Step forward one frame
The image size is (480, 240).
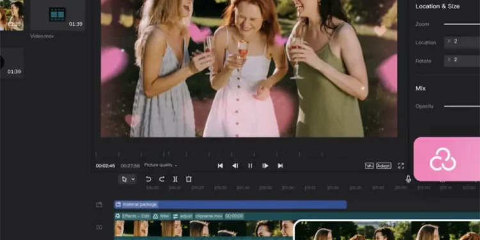pos(265,166)
